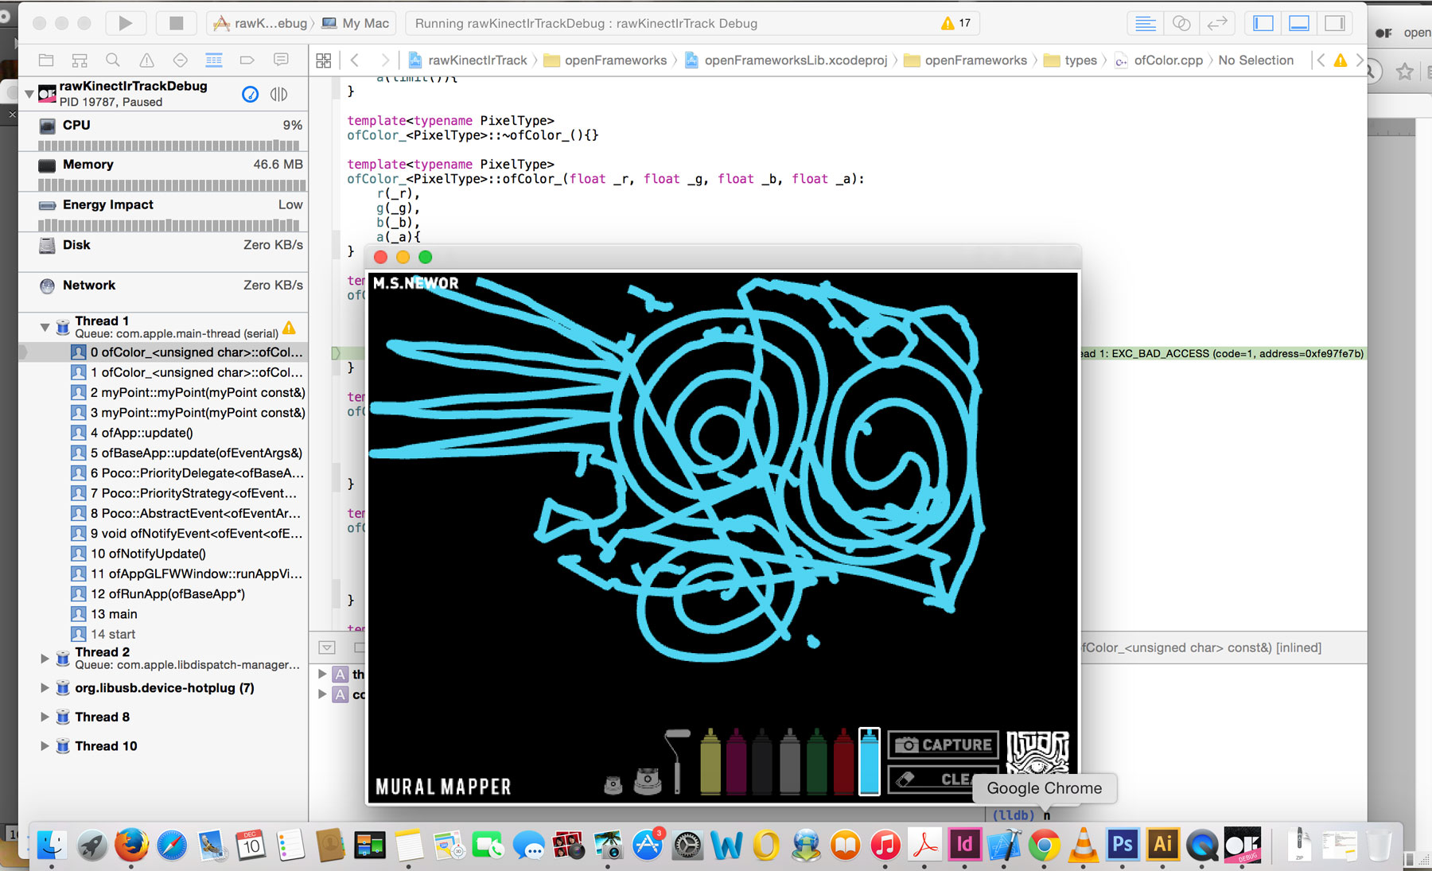Open the rawK...ebug scheme selector
This screenshot has width=1432, height=871.
click(260, 23)
